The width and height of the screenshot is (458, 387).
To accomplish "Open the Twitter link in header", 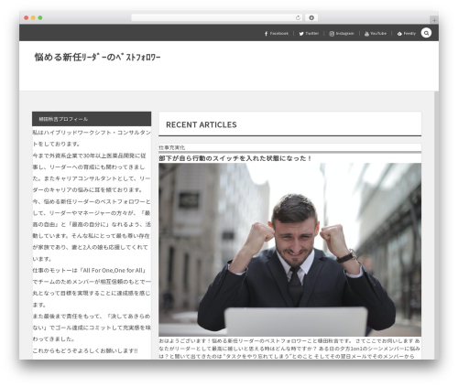I will click(309, 33).
